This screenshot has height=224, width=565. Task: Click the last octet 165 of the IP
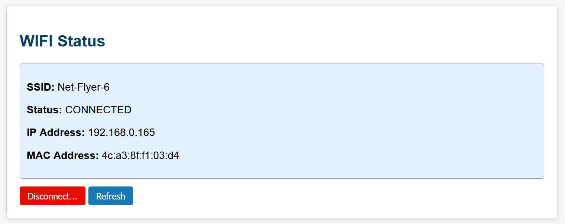pyautogui.click(x=147, y=133)
